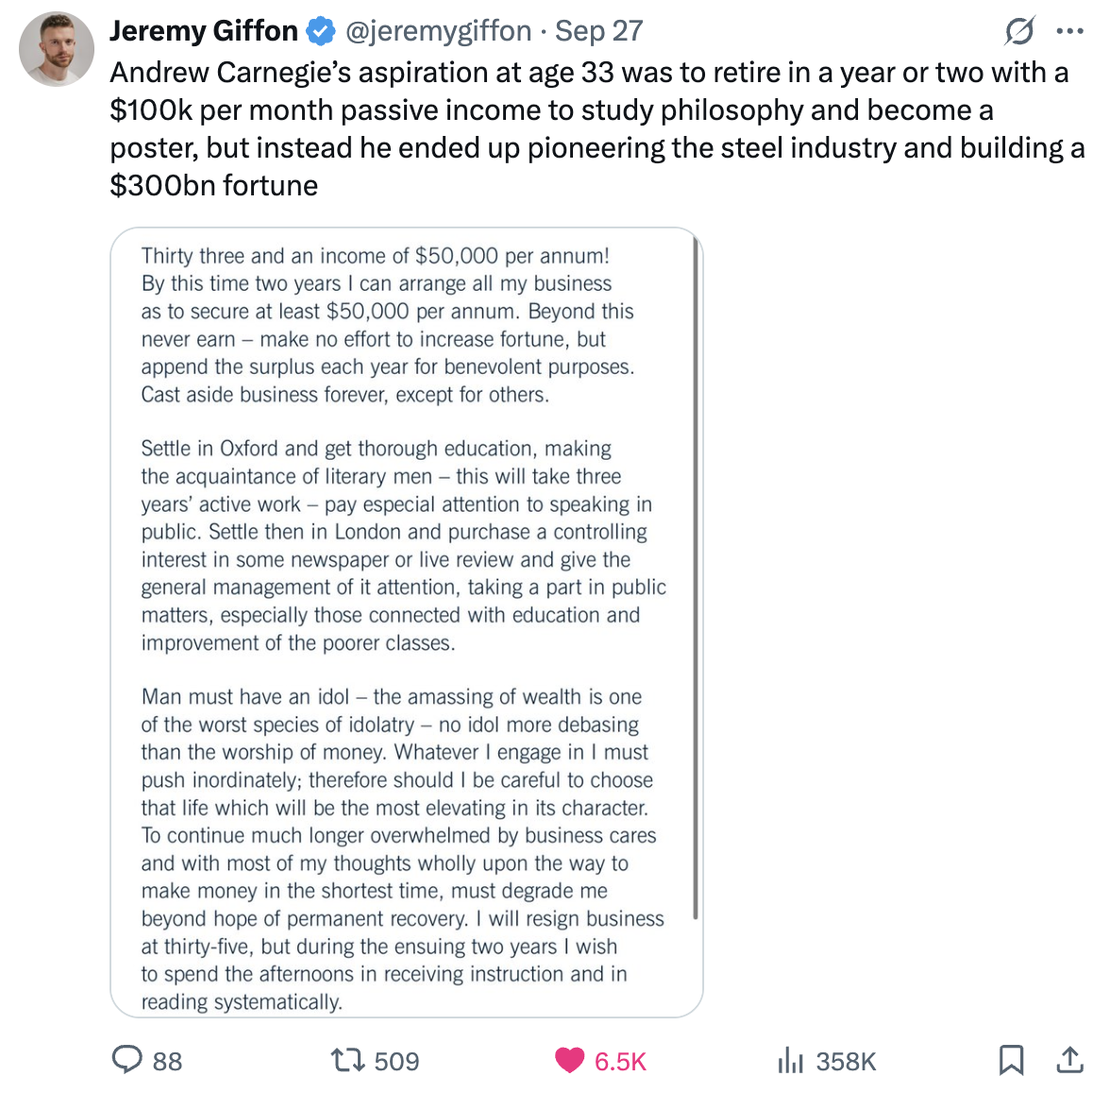The height and width of the screenshot is (1093, 1110).
Task: Click the 358K views count
Action: (846, 1062)
